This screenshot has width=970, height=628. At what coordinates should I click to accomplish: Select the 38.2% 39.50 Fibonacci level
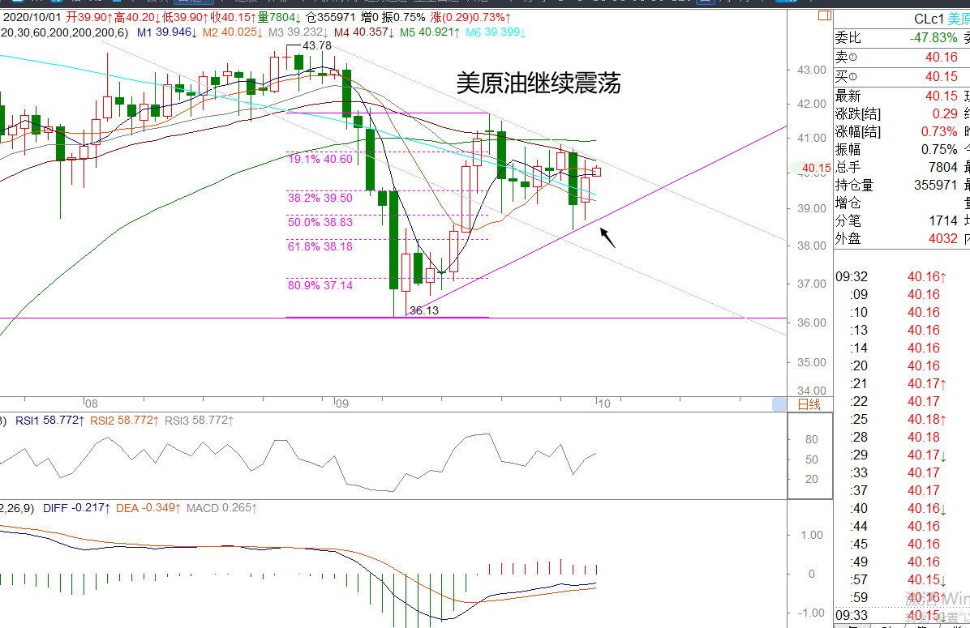click(x=320, y=198)
